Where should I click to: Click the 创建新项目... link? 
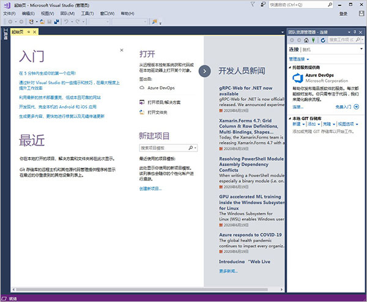[x=150, y=188]
